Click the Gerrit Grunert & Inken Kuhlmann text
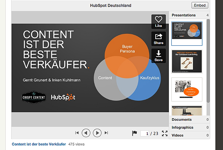This screenshot has height=150, width=223. [x=52, y=80]
